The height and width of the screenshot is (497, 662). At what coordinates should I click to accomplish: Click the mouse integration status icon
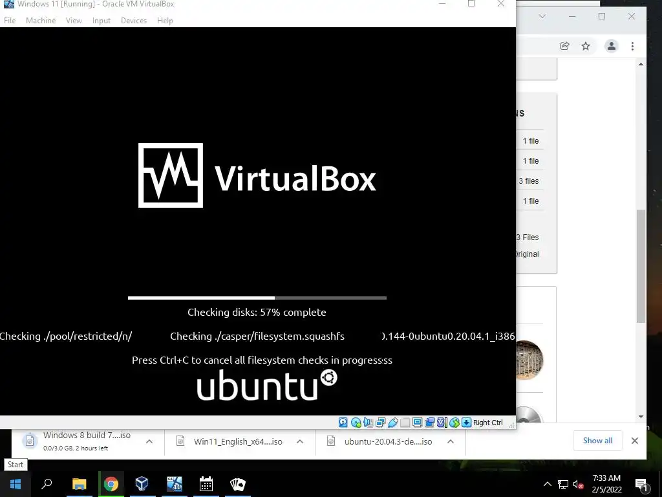454,422
